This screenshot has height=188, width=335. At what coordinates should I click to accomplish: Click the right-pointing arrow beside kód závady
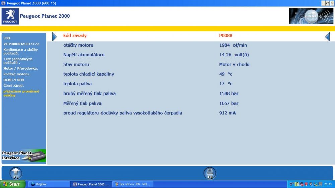pyautogui.click(x=55, y=37)
